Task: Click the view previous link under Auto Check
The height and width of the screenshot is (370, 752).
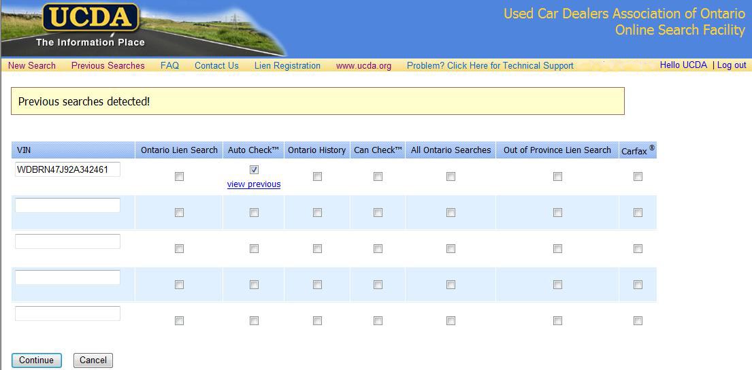Action: pos(254,184)
